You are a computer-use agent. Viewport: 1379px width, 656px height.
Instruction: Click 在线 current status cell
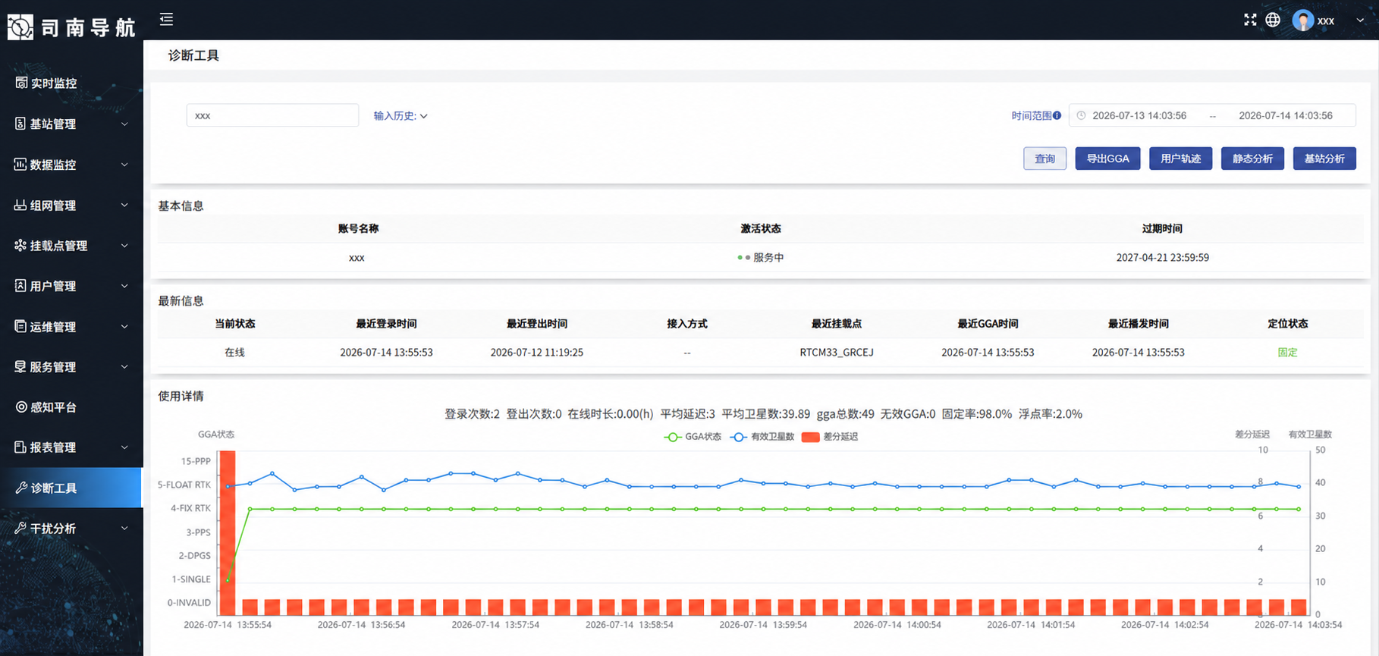point(234,353)
